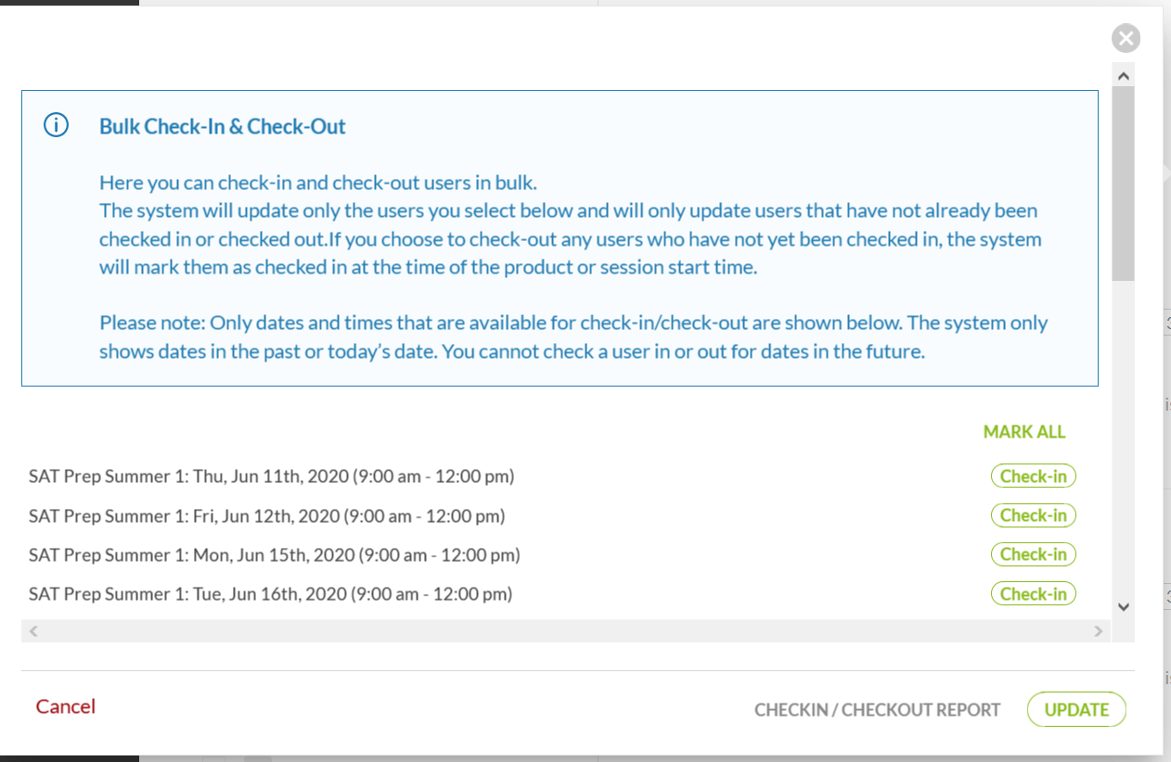Click the left arrow of the horizontal scrollbar
The width and height of the screenshot is (1171, 762).
pos(32,630)
